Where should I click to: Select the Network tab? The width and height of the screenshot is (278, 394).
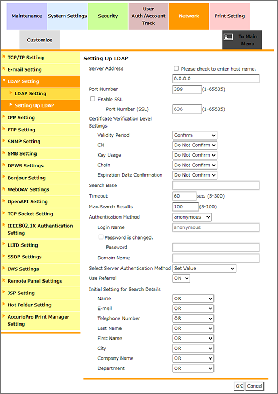[189, 16]
